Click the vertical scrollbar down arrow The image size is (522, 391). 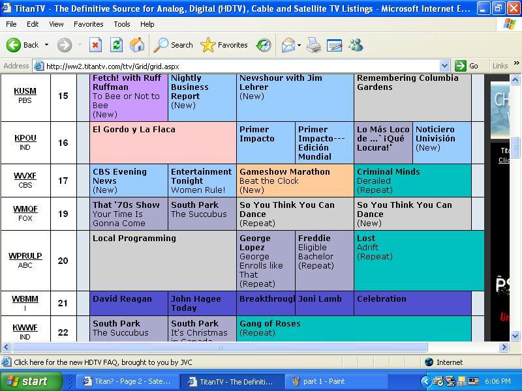click(x=515, y=336)
